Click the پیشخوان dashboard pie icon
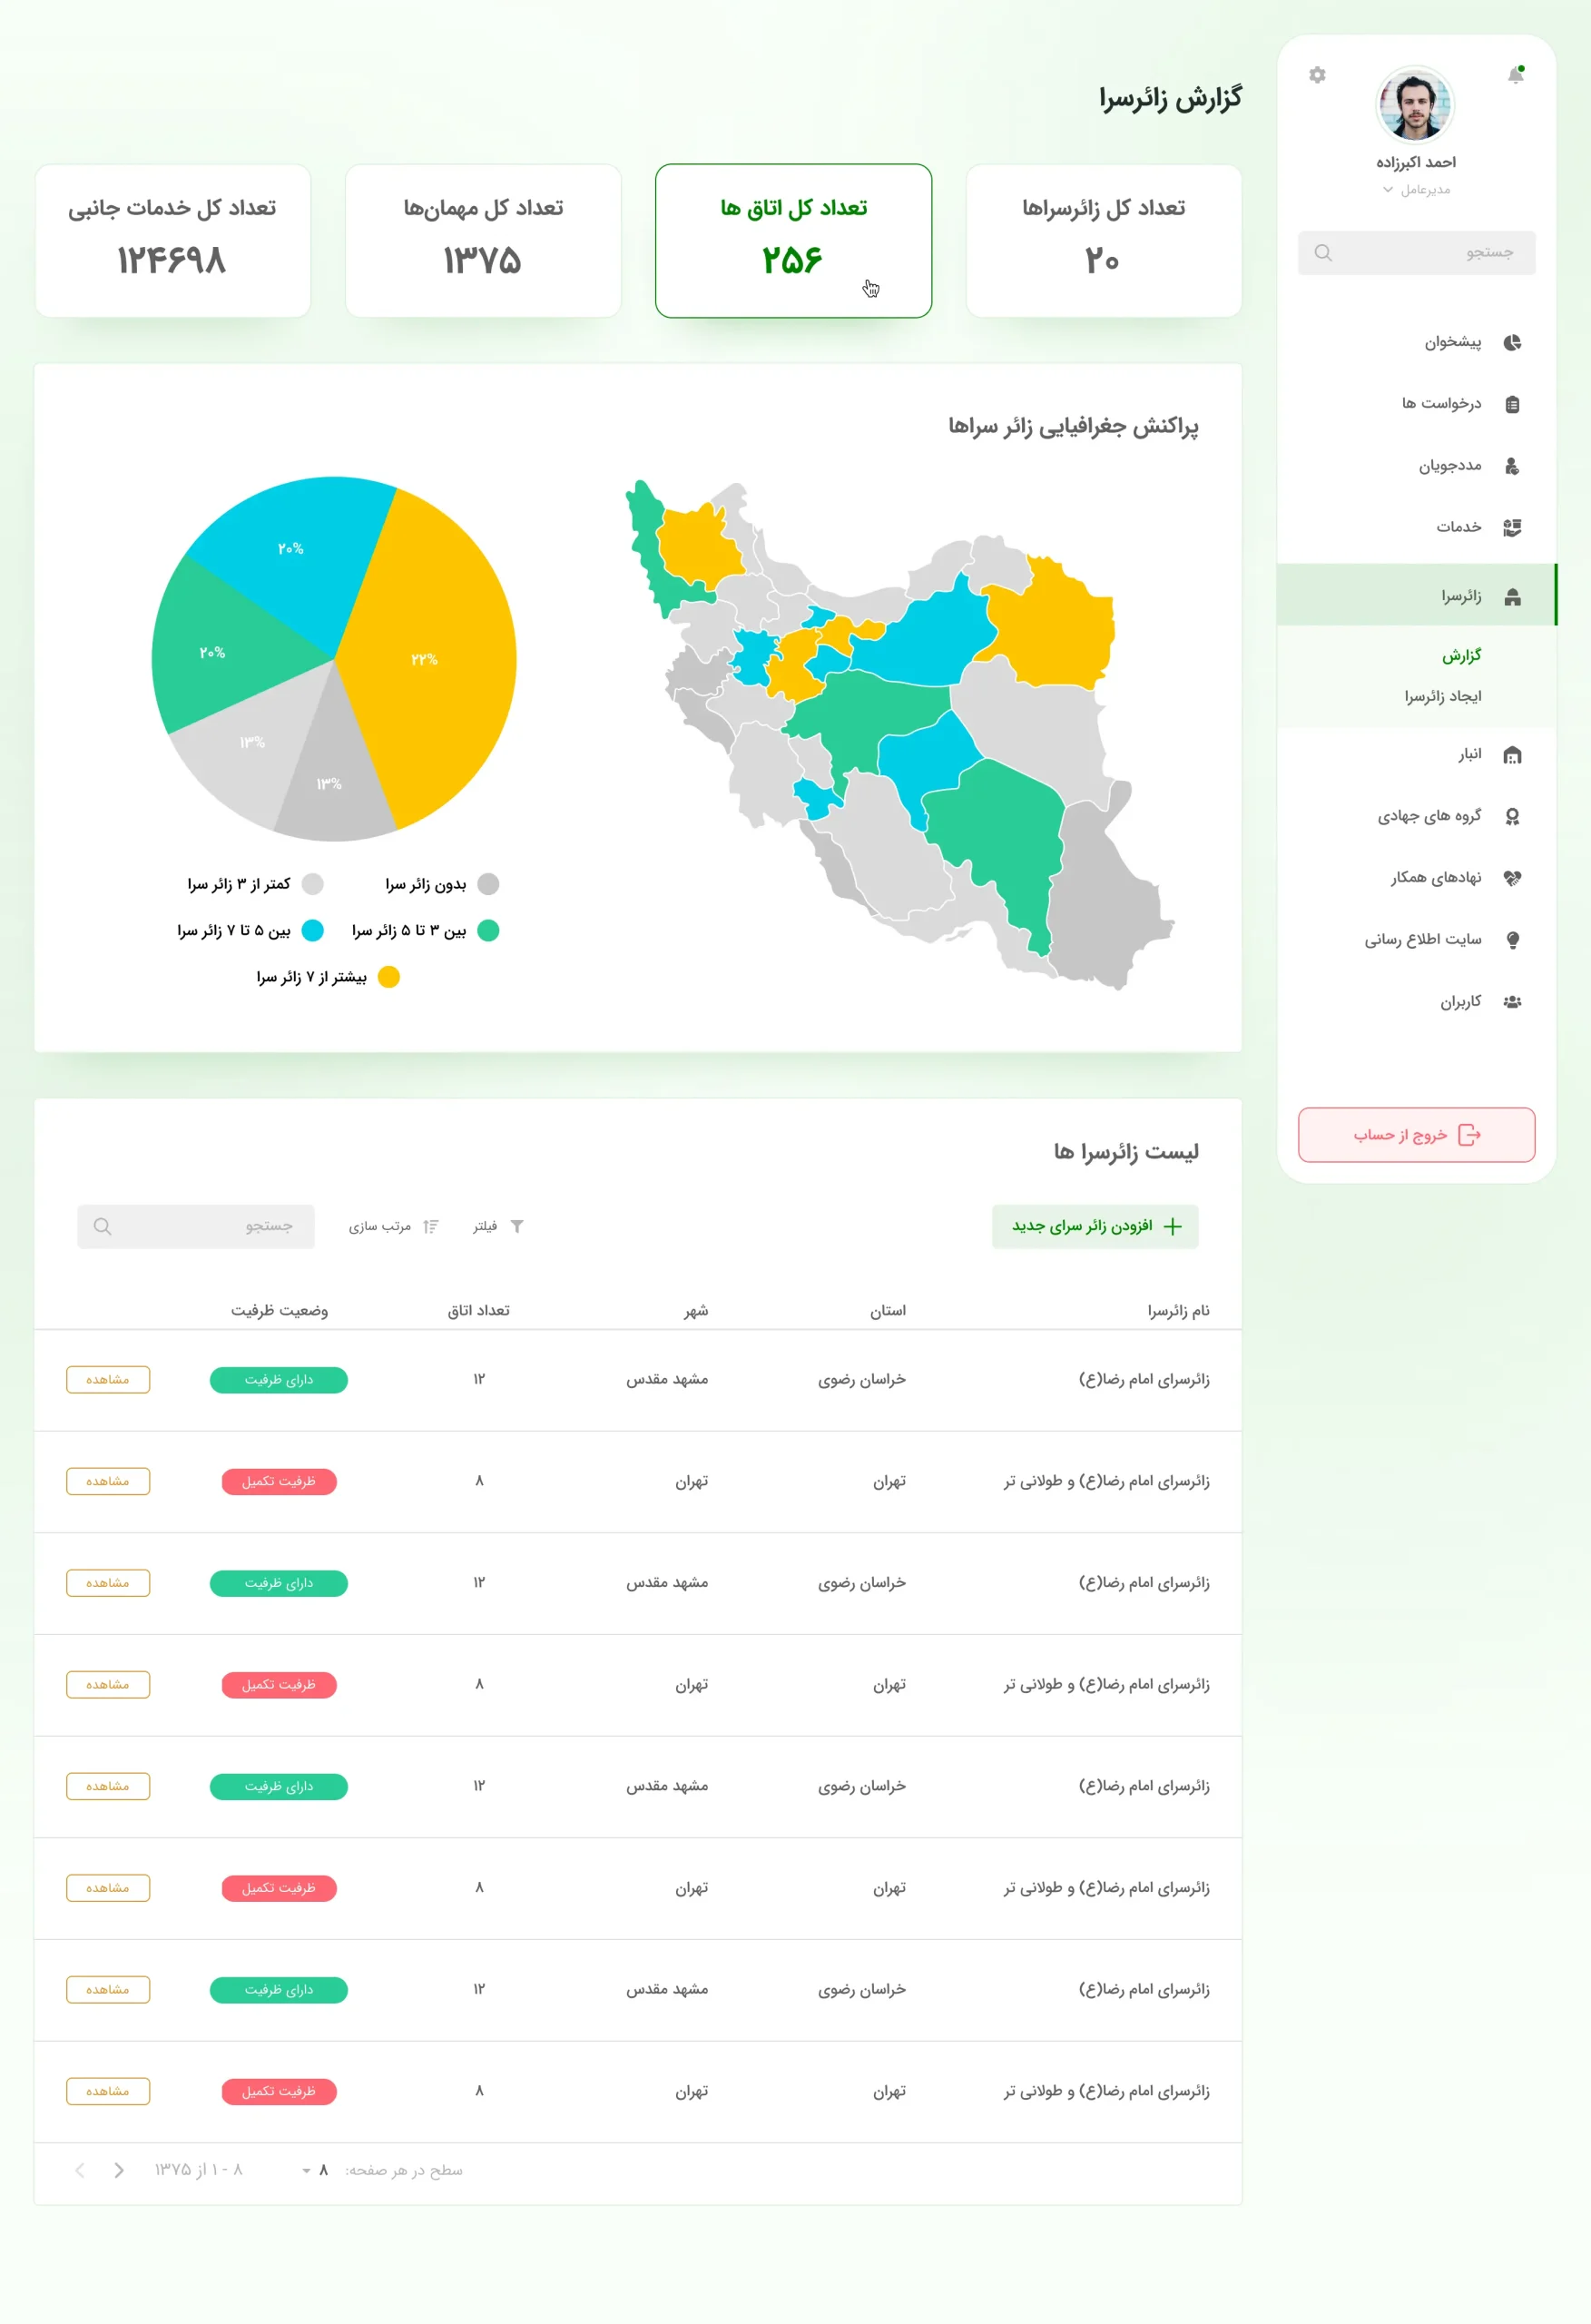Image resolution: width=1591 pixels, height=2324 pixels. click(1512, 343)
